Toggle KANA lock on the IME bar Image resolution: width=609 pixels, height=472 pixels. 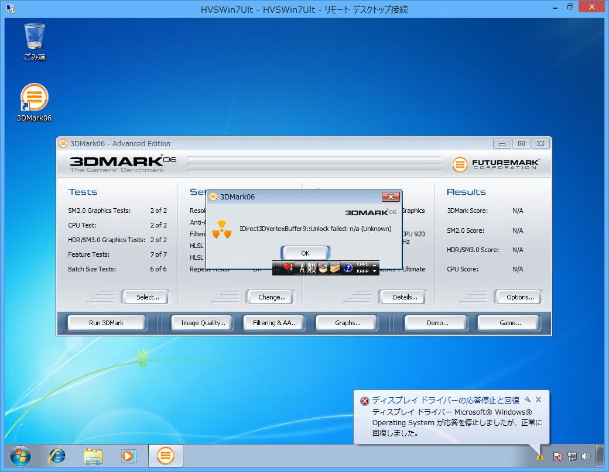[362, 271]
